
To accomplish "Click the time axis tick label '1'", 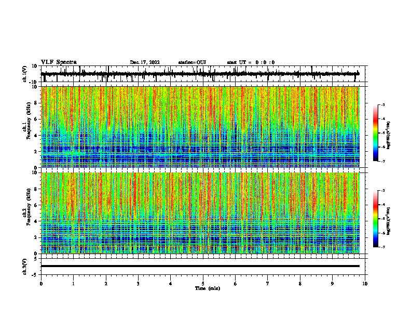I will pos(73,284).
